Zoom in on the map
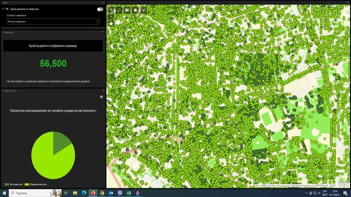 point(111,10)
